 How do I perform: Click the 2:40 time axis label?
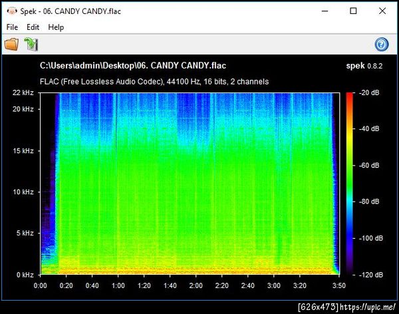click(x=248, y=285)
